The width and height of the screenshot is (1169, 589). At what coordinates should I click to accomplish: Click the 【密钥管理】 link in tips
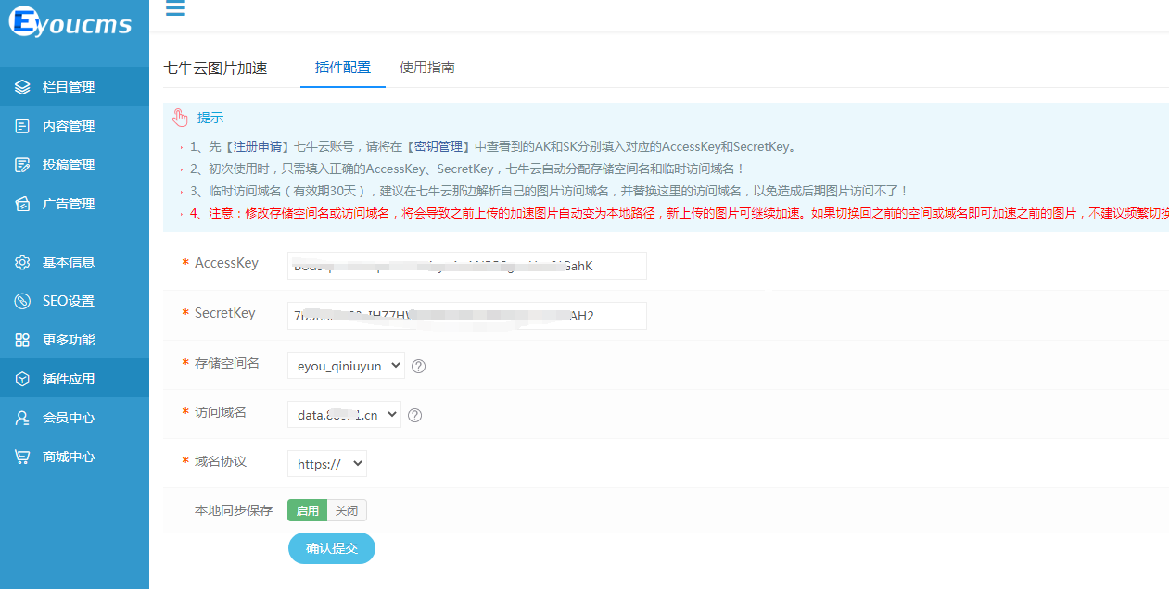pyautogui.click(x=439, y=146)
